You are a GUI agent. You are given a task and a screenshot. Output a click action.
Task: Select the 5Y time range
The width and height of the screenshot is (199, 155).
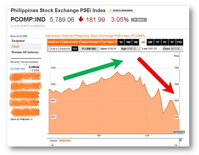pos(172,42)
